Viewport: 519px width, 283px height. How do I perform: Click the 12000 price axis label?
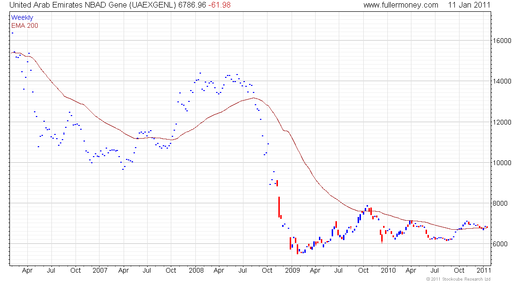tap(502, 122)
